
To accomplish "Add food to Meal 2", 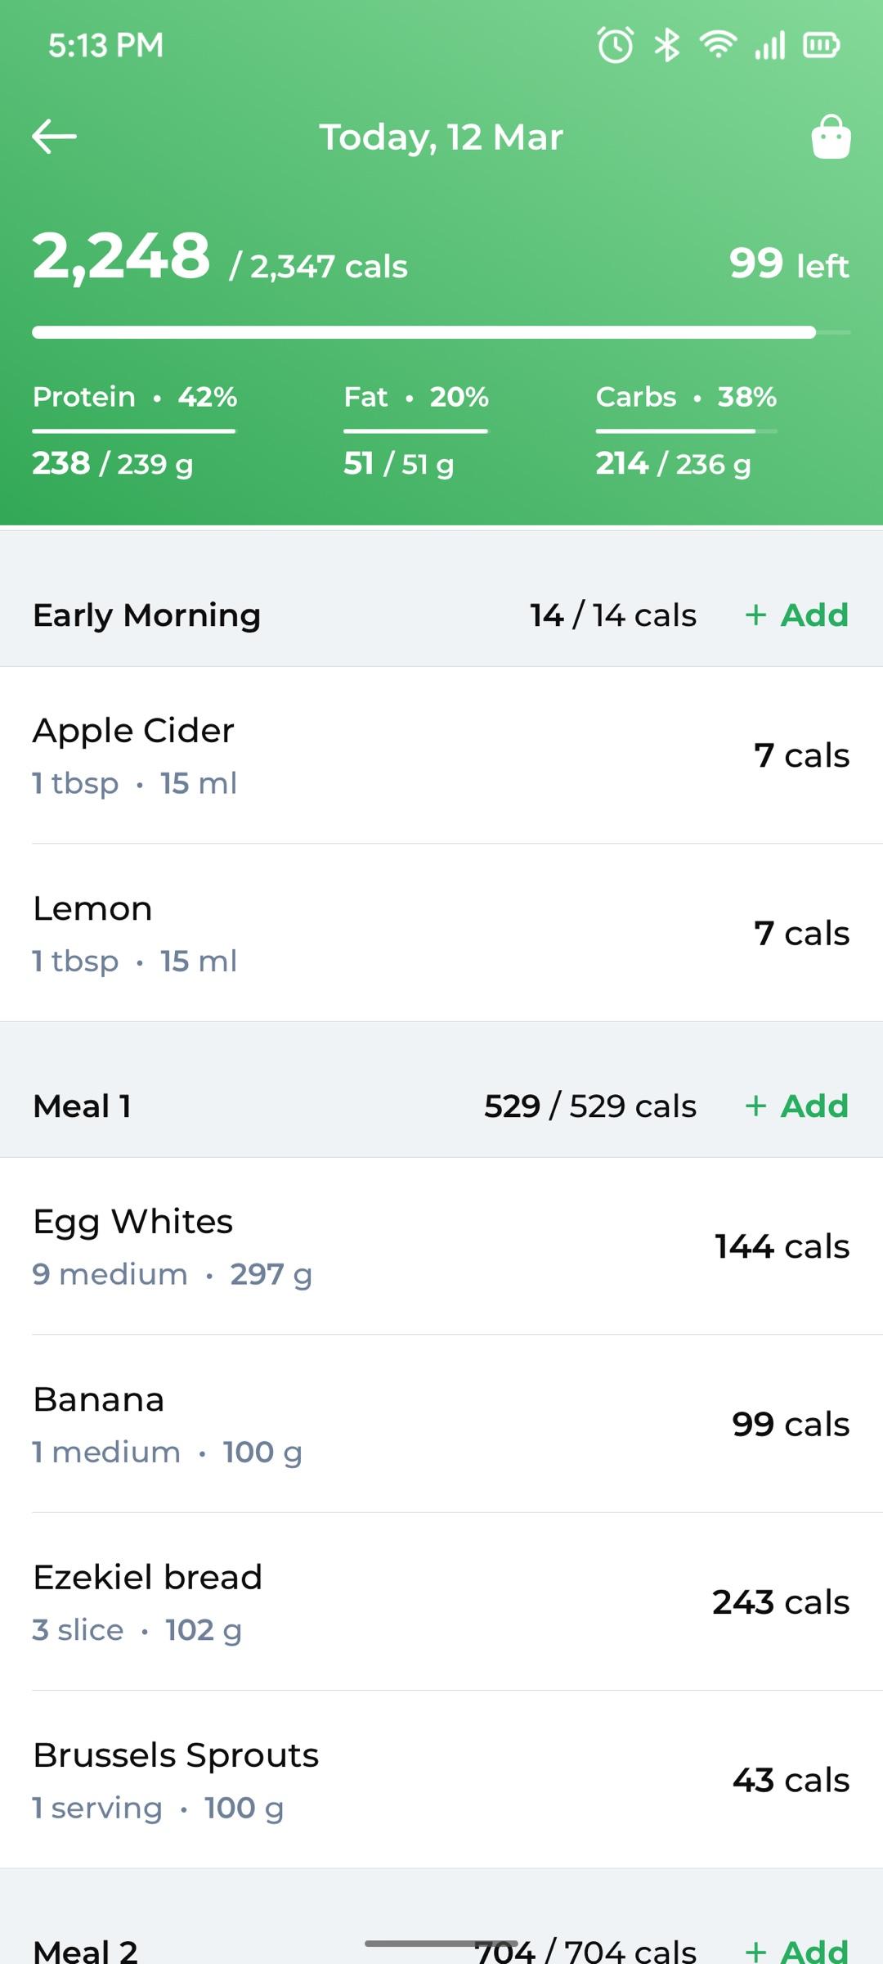I will (x=796, y=1951).
